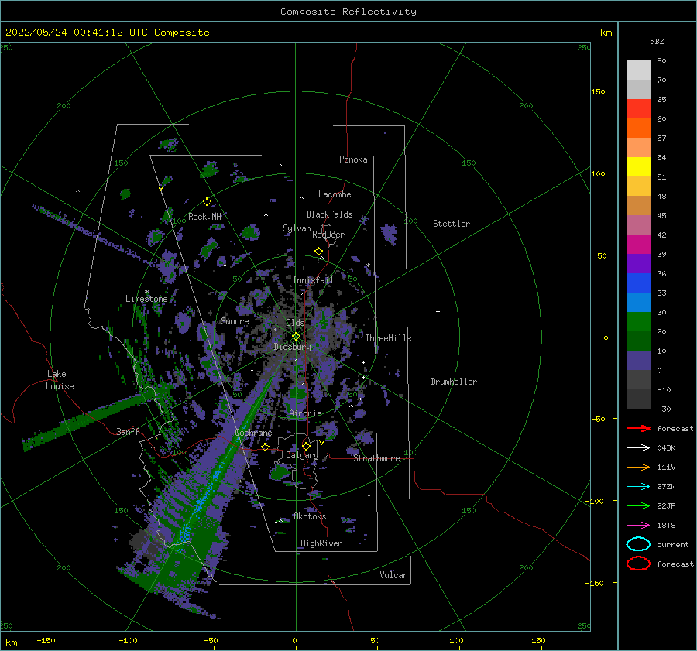Image resolution: width=697 pixels, height=651 pixels.
Task: Click the dBZ legend heading
Action: (x=657, y=41)
